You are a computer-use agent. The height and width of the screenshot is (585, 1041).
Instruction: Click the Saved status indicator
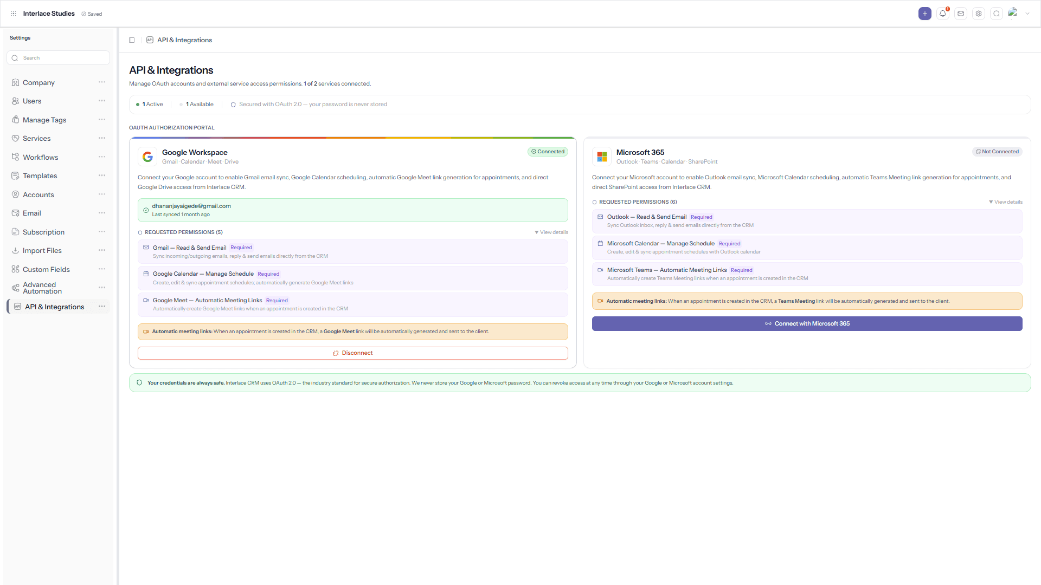pyautogui.click(x=92, y=14)
